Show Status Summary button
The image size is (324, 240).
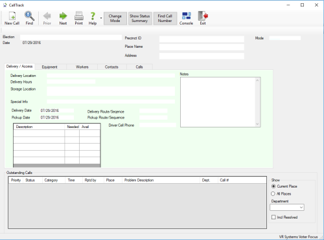coord(140,18)
